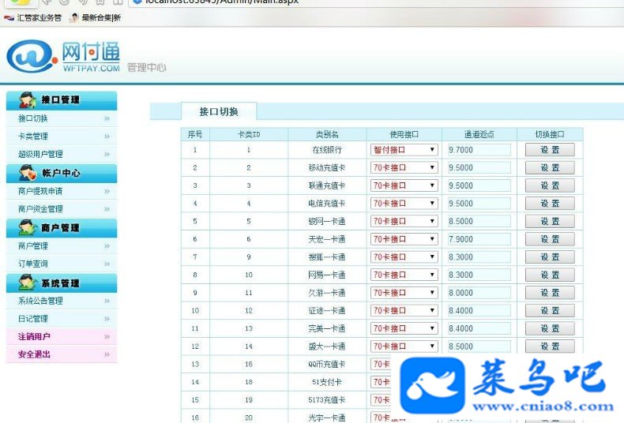This screenshot has width=624, height=423.
Task: Open the interface dropdown for 联通充值卡
Action: tap(404, 185)
